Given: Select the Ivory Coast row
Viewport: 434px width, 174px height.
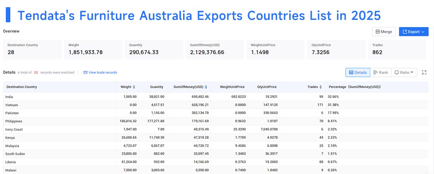Looking at the screenshot, I should tap(216, 129).
